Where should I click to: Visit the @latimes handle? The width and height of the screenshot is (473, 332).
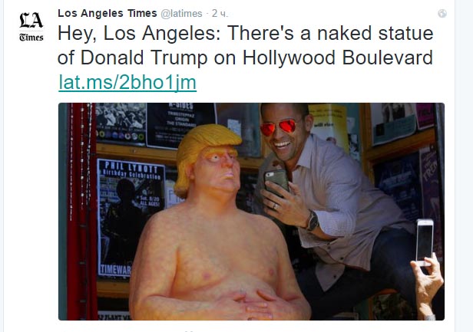(181, 14)
